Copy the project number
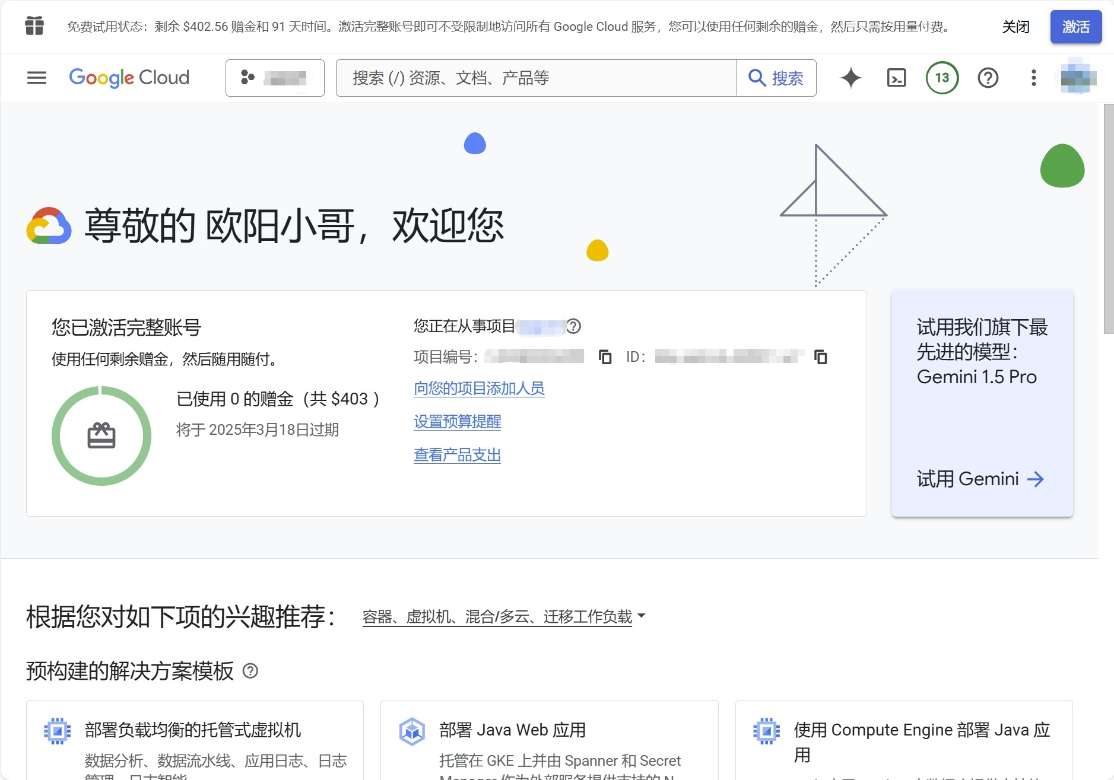 pyautogui.click(x=605, y=357)
